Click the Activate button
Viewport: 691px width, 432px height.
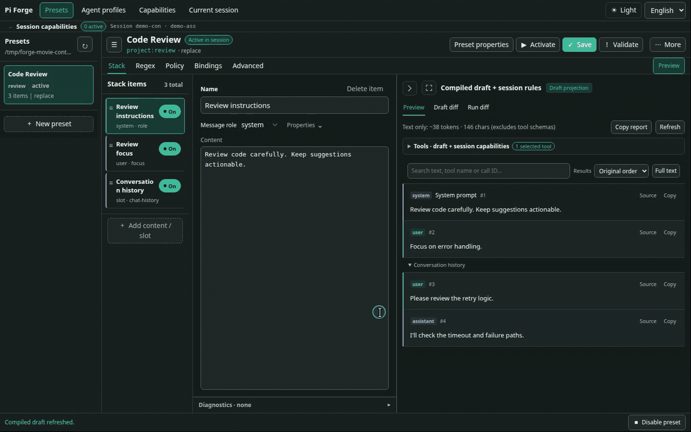click(x=538, y=45)
